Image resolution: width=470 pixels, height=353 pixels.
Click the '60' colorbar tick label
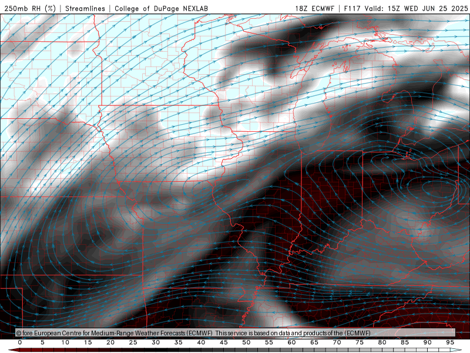[291, 342]
